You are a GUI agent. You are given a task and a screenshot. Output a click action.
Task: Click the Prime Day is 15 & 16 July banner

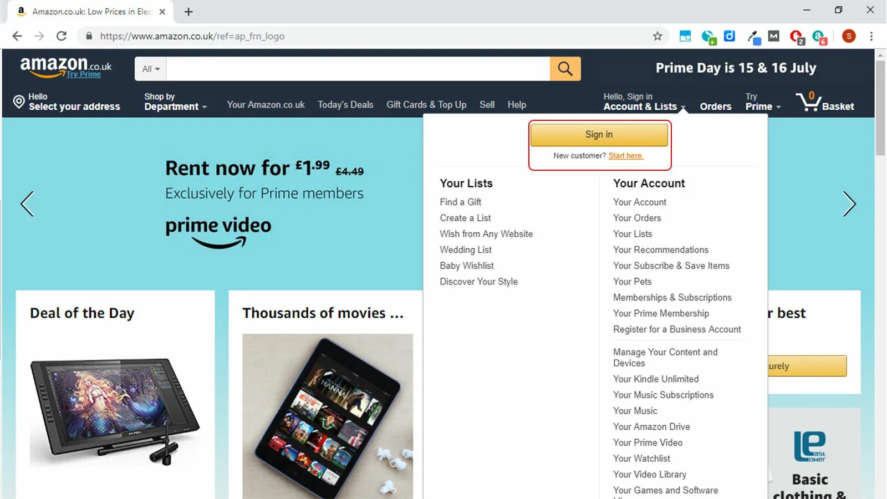click(x=736, y=68)
